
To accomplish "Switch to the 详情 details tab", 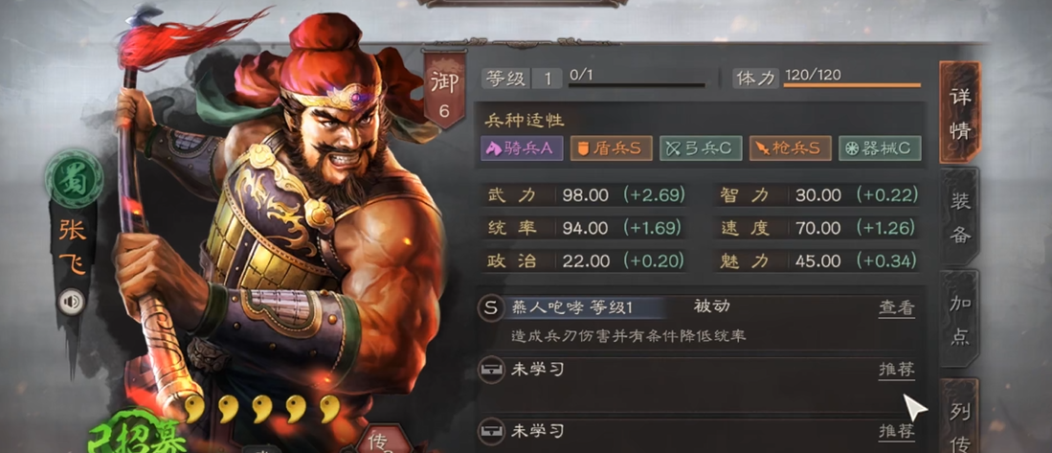I will [960, 112].
